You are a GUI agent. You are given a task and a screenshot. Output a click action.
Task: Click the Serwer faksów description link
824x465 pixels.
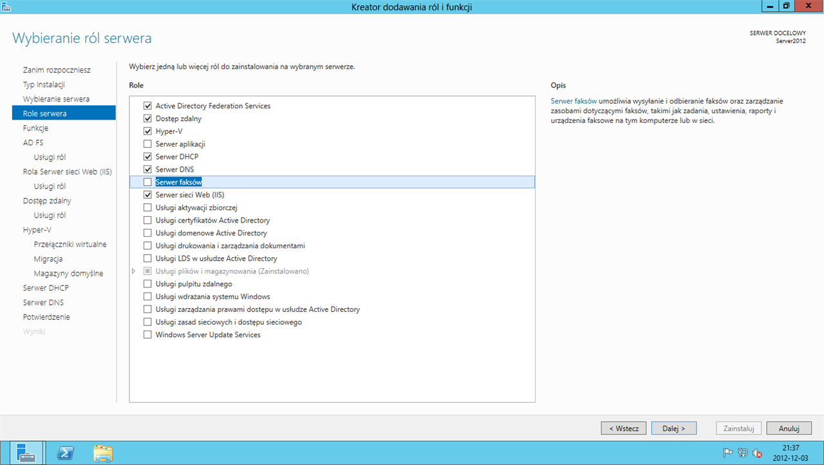(x=574, y=101)
